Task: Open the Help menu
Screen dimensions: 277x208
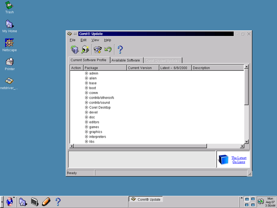Action: (107, 40)
